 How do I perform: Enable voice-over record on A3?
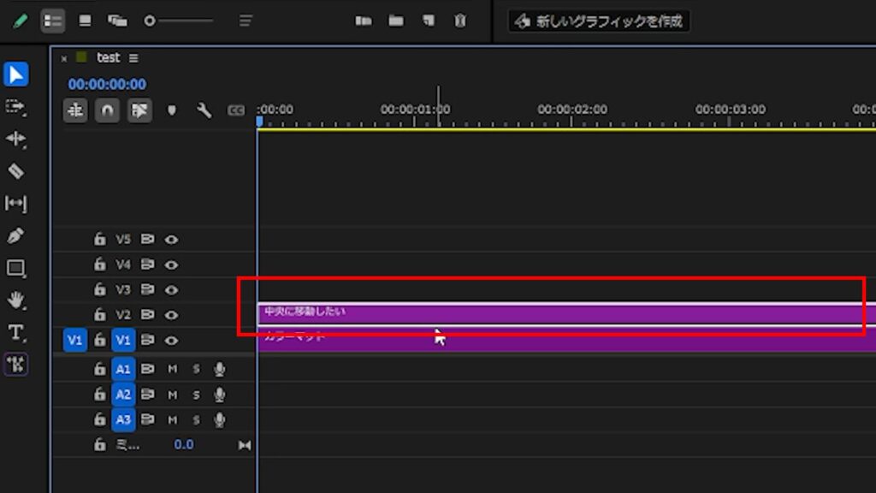(220, 419)
